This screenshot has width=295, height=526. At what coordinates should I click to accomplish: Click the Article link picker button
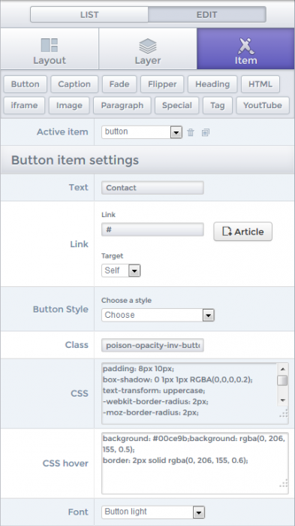point(242,231)
